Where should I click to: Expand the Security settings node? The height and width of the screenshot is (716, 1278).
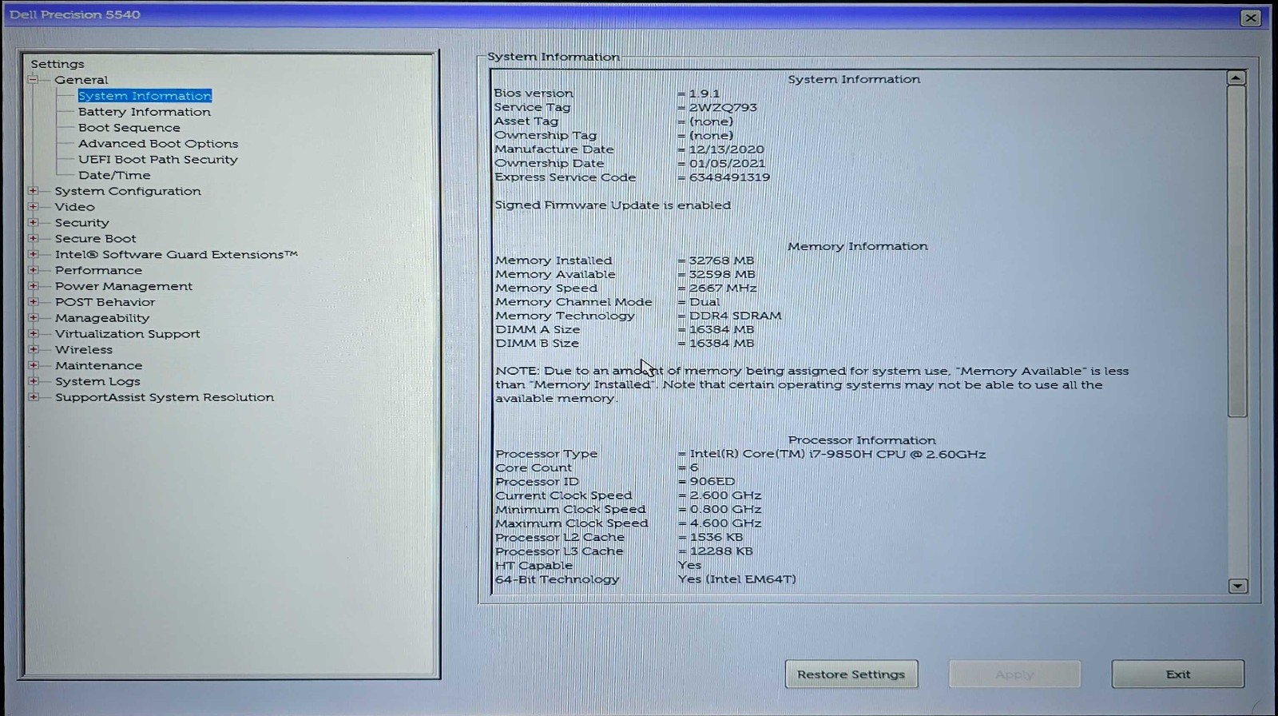pos(34,223)
